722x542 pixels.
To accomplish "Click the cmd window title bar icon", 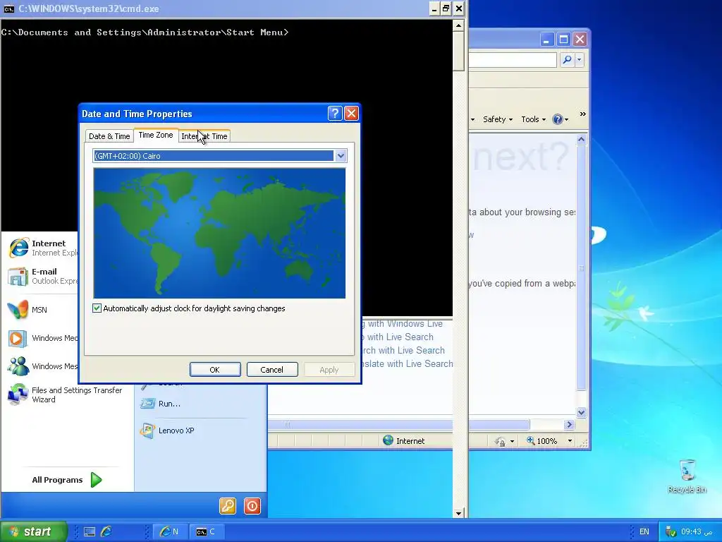I will 8,8.
